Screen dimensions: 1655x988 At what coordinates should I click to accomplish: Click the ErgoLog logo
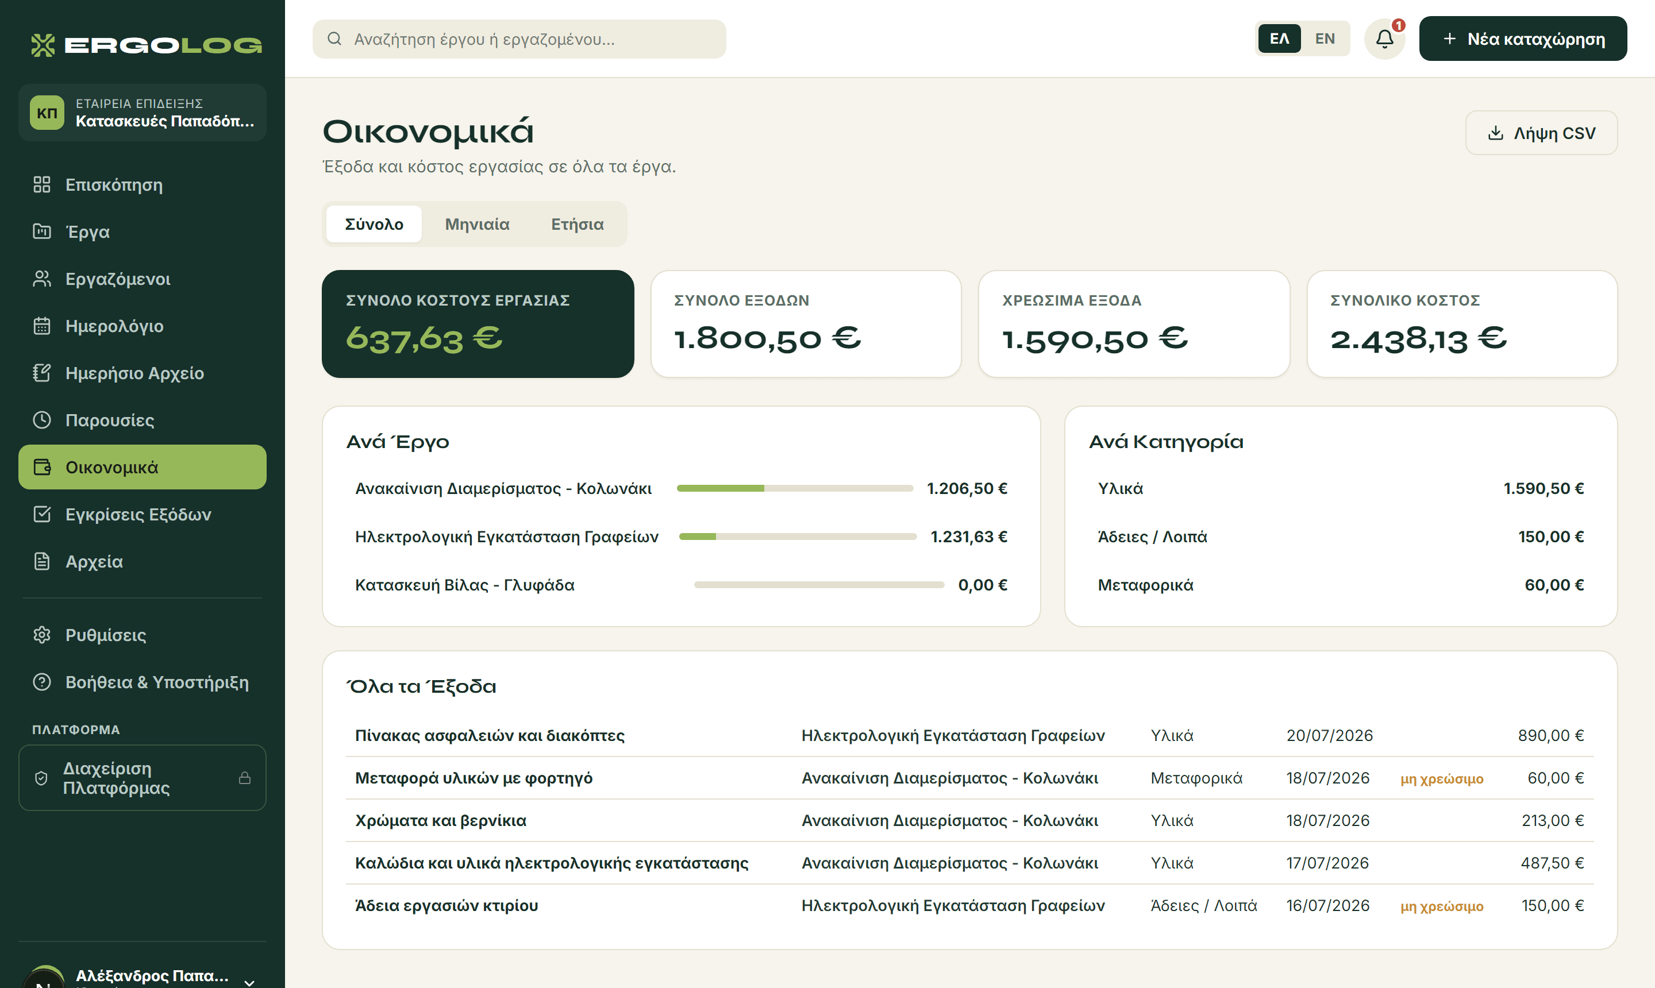tap(147, 45)
